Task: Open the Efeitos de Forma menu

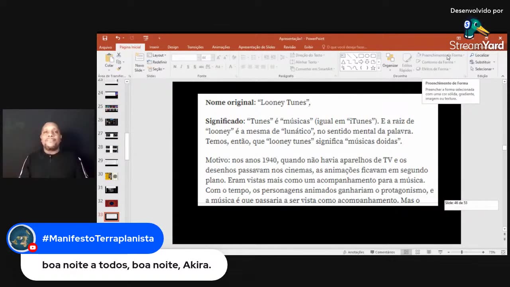Action: 433,69
